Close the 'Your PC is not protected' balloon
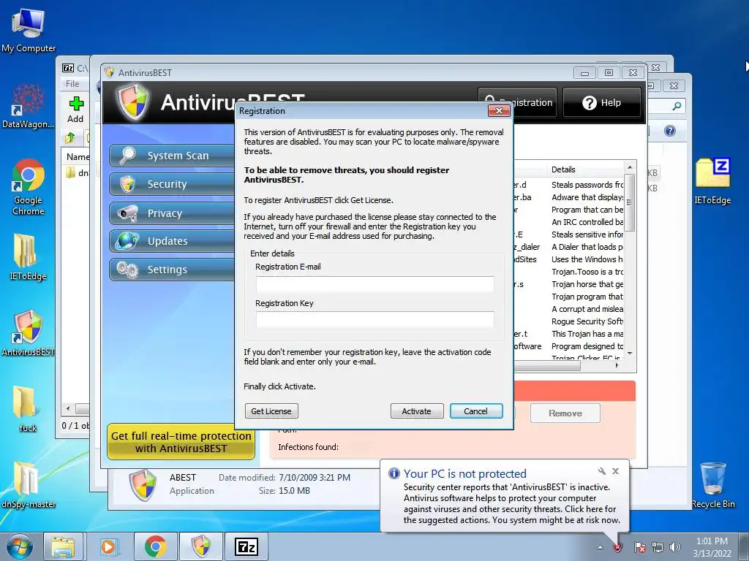The height and width of the screenshot is (561, 749). pyautogui.click(x=615, y=471)
